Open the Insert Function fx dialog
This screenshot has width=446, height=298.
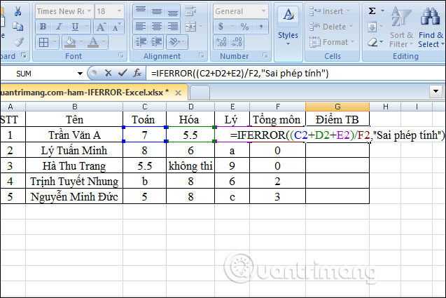[137, 73]
